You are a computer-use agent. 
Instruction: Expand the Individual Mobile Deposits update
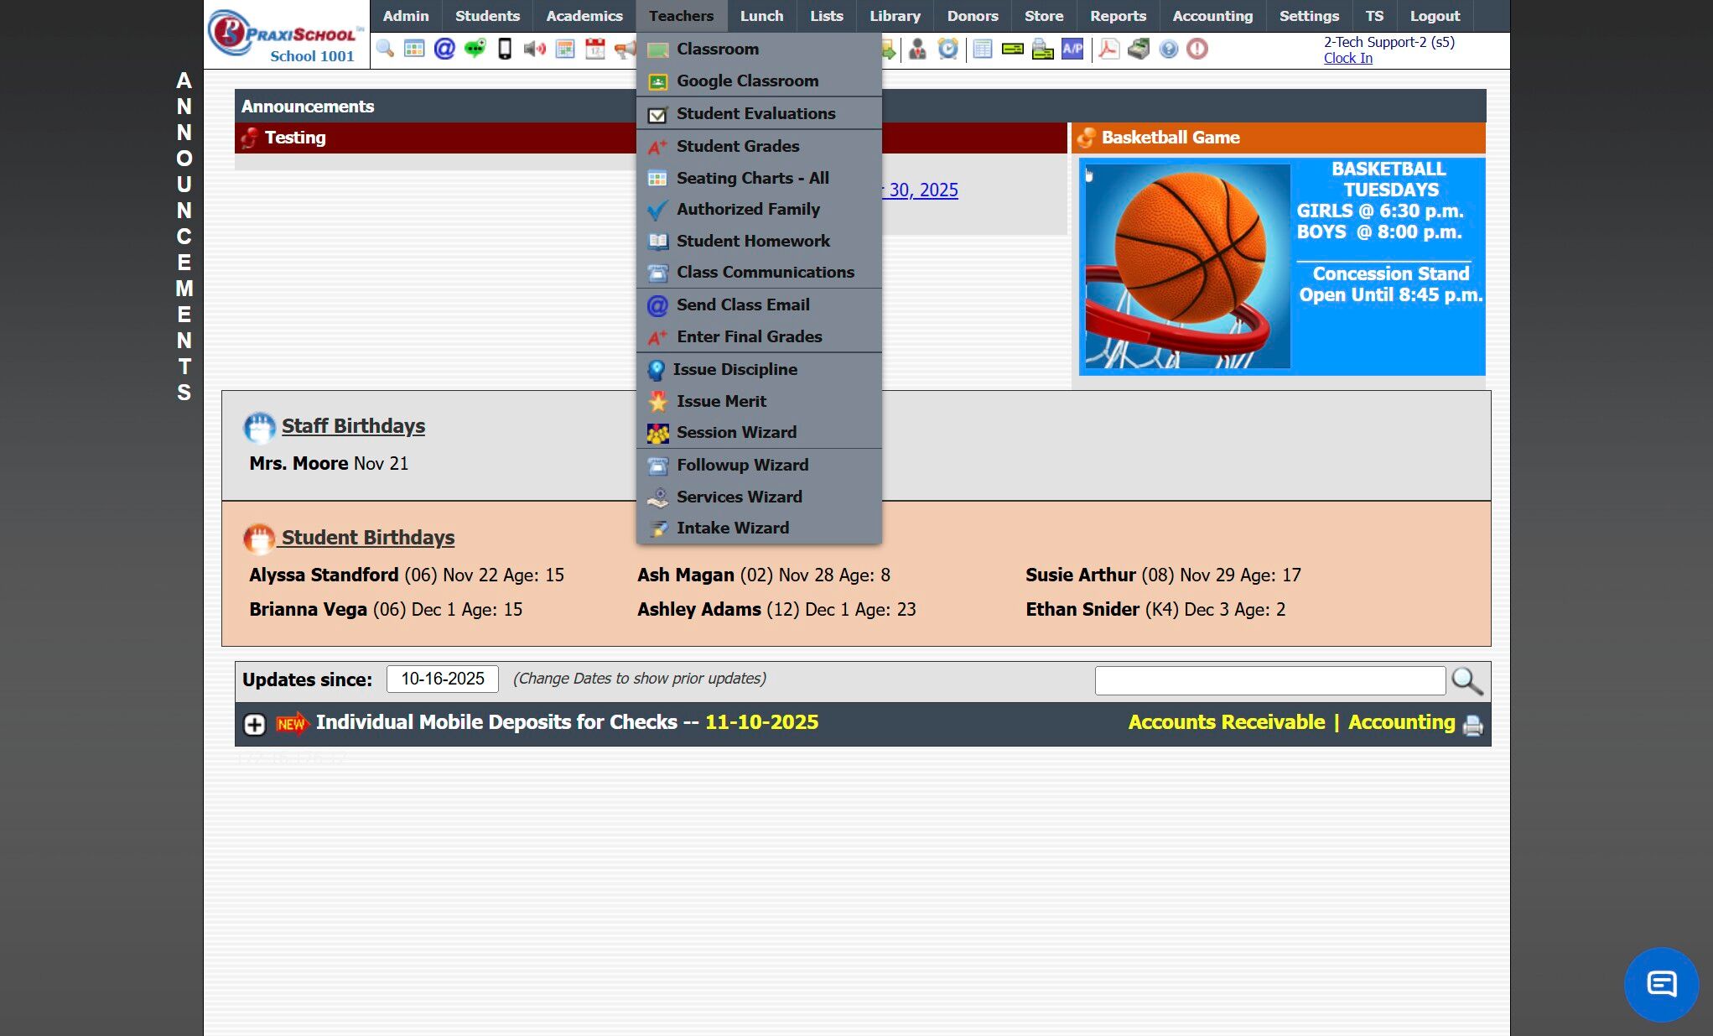[255, 725]
